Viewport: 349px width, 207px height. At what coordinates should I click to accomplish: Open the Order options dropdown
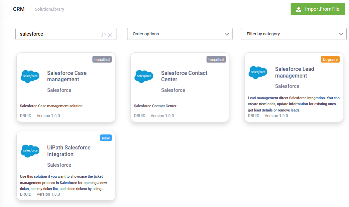[x=180, y=34]
